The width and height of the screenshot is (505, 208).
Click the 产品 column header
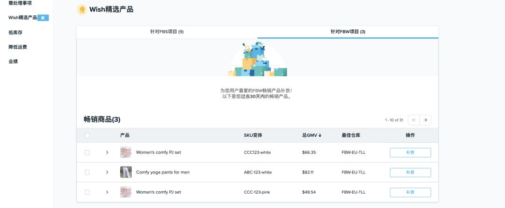pos(125,135)
